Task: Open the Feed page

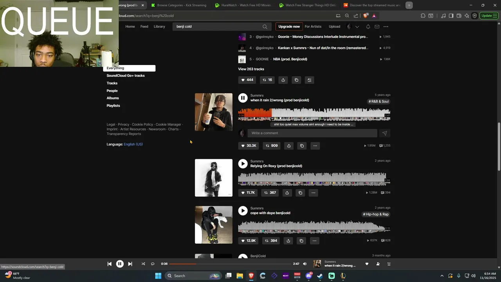Action: pyautogui.click(x=144, y=27)
